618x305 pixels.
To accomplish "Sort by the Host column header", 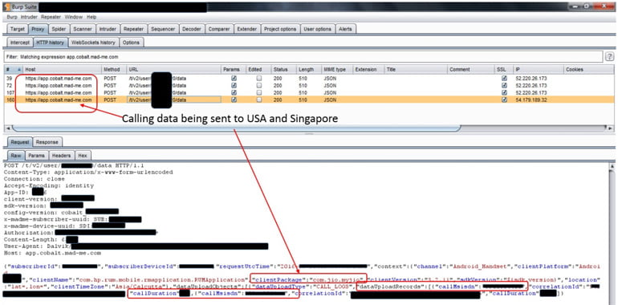I will [x=63, y=69].
